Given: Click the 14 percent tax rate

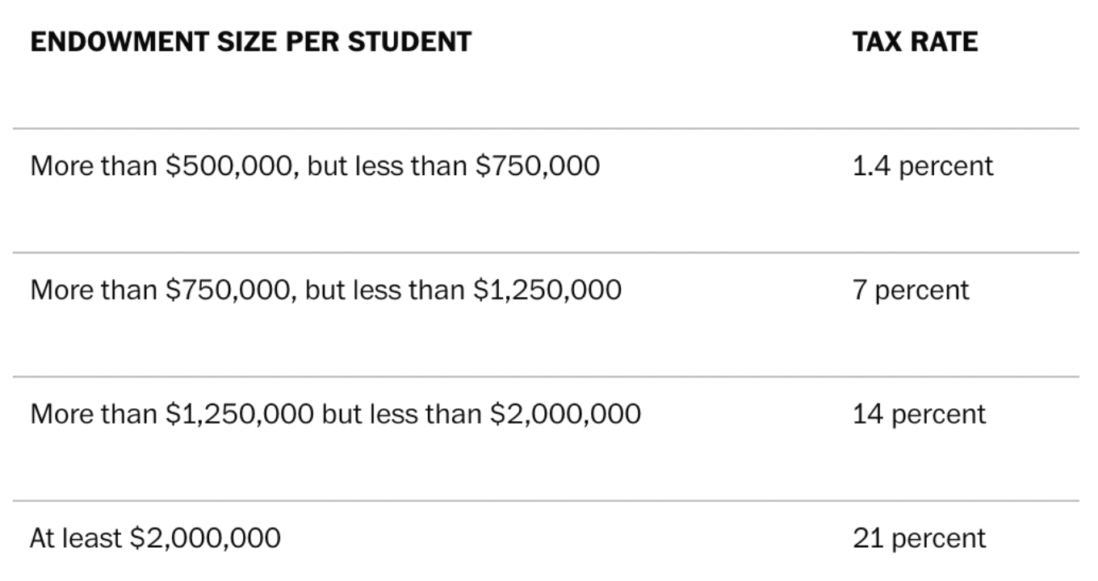Looking at the screenshot, I should click(x=919, y=414).
